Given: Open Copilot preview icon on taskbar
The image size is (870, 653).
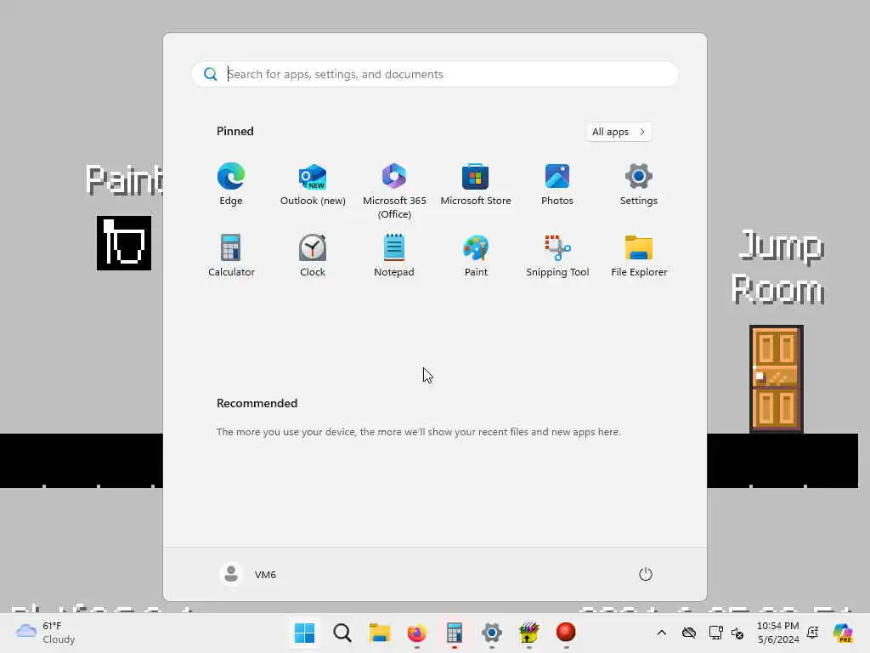Looking at the screenshot, I should 843,633.
